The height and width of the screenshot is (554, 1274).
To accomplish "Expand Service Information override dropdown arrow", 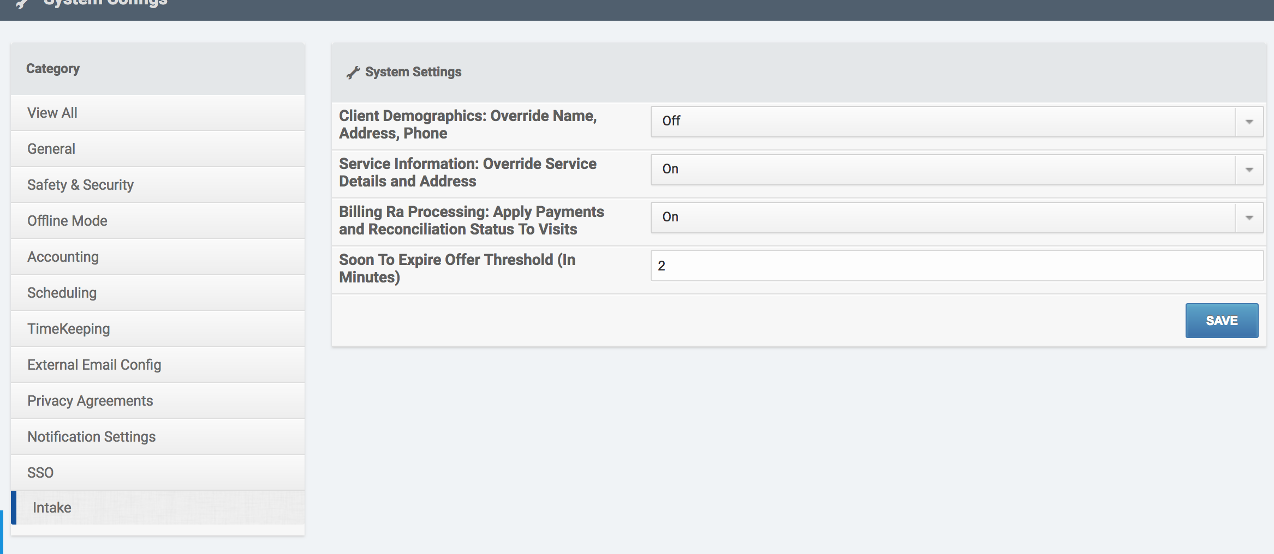I will pos(1249,170).
